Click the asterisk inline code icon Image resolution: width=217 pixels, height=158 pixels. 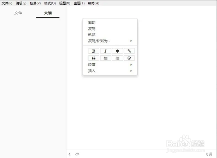(x=117, y=51)
